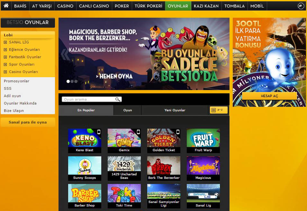Click mobile icon on Golden Ticket
The width and height of the screenshot is (307, 211).
(x=178, y=132)
